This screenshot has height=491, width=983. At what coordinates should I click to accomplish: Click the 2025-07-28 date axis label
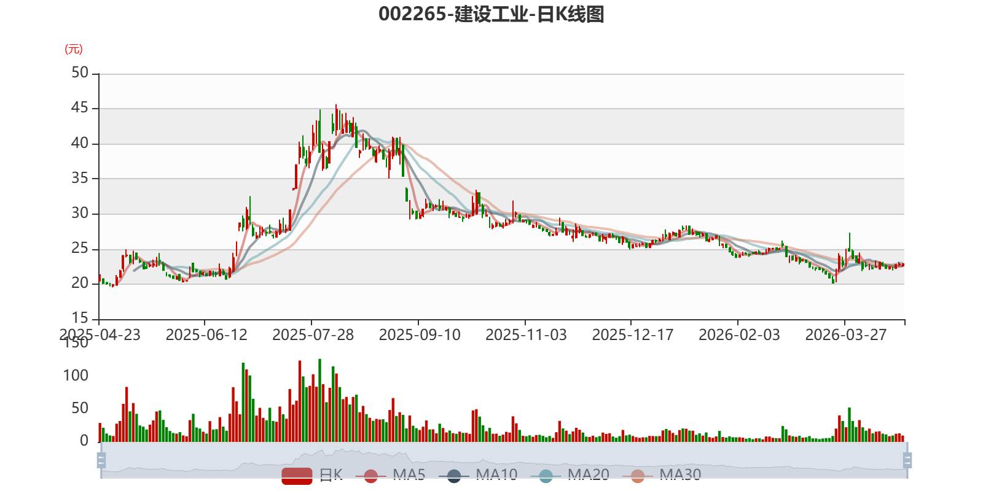313,334
